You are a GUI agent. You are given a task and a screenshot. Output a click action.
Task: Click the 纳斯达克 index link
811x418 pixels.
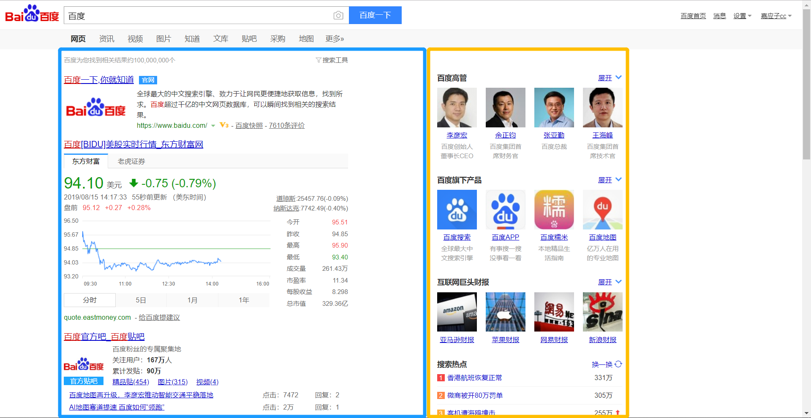tap(286, 208)
